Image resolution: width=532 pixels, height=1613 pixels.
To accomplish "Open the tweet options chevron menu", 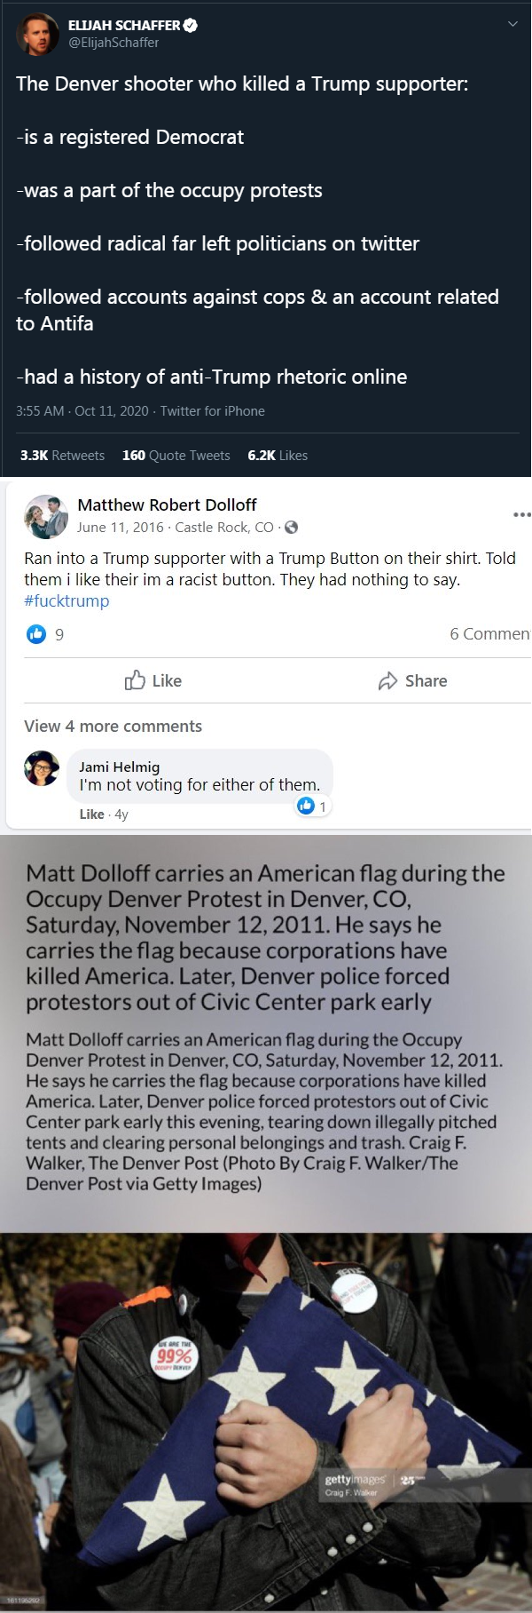I will (x=512, y=25).
